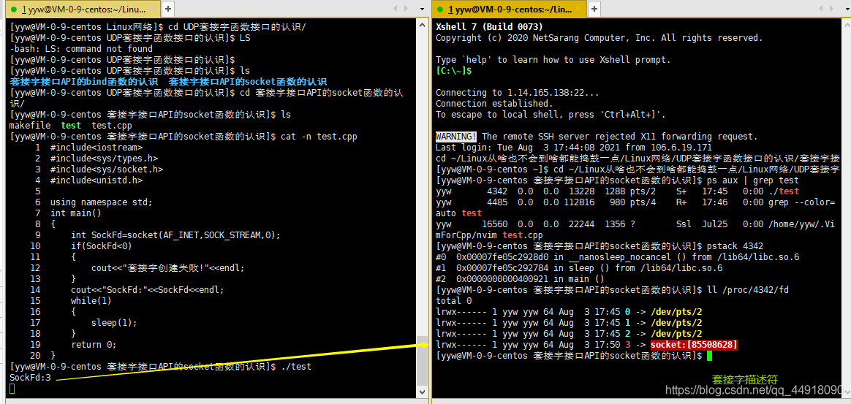Viewport: 851px width, 404px height.
Task: Click the "press 'Ctrl+Alt+]'" escape hint line
Action: tap(551, 115)
